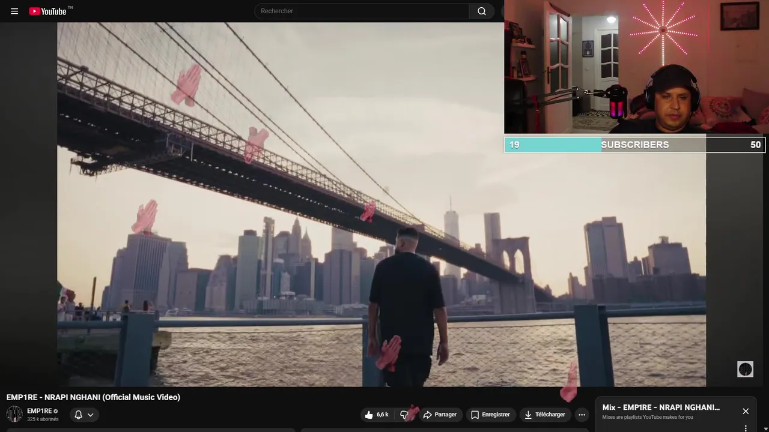Viewport: 769px width, 432px height.
Task: Save the video with Enregistrer
Action: tap(490, 415)
